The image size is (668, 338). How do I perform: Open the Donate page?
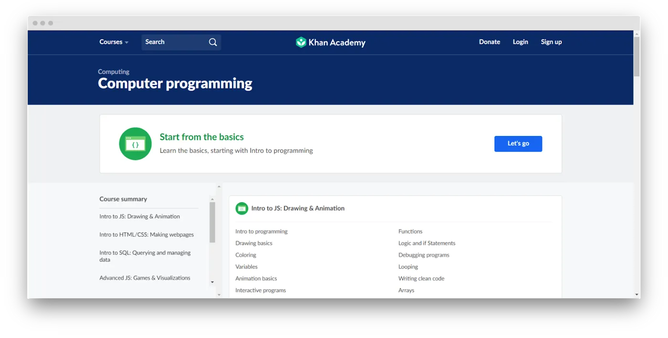[490, 42]
